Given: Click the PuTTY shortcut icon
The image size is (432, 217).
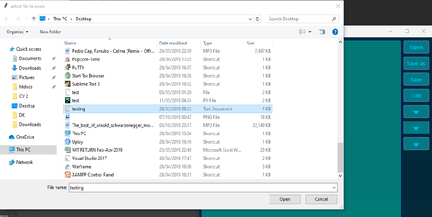Looking at the screenshot, I should pos(68,68).
